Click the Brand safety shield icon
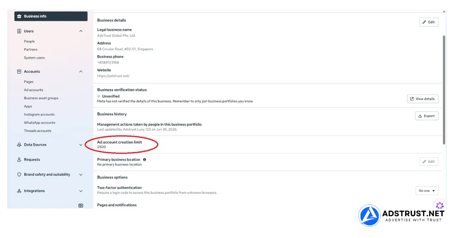This screenshot has width=454, height=238. pos(19,175)
